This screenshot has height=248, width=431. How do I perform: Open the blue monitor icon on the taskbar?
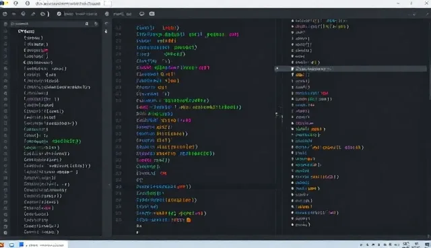[12, 245]
